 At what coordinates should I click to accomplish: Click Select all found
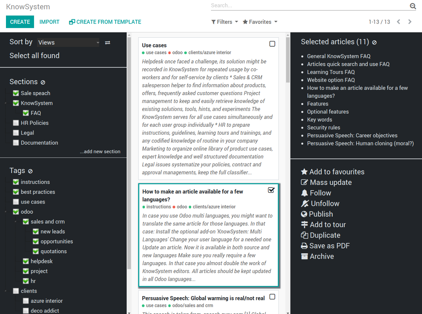(34, 56)
